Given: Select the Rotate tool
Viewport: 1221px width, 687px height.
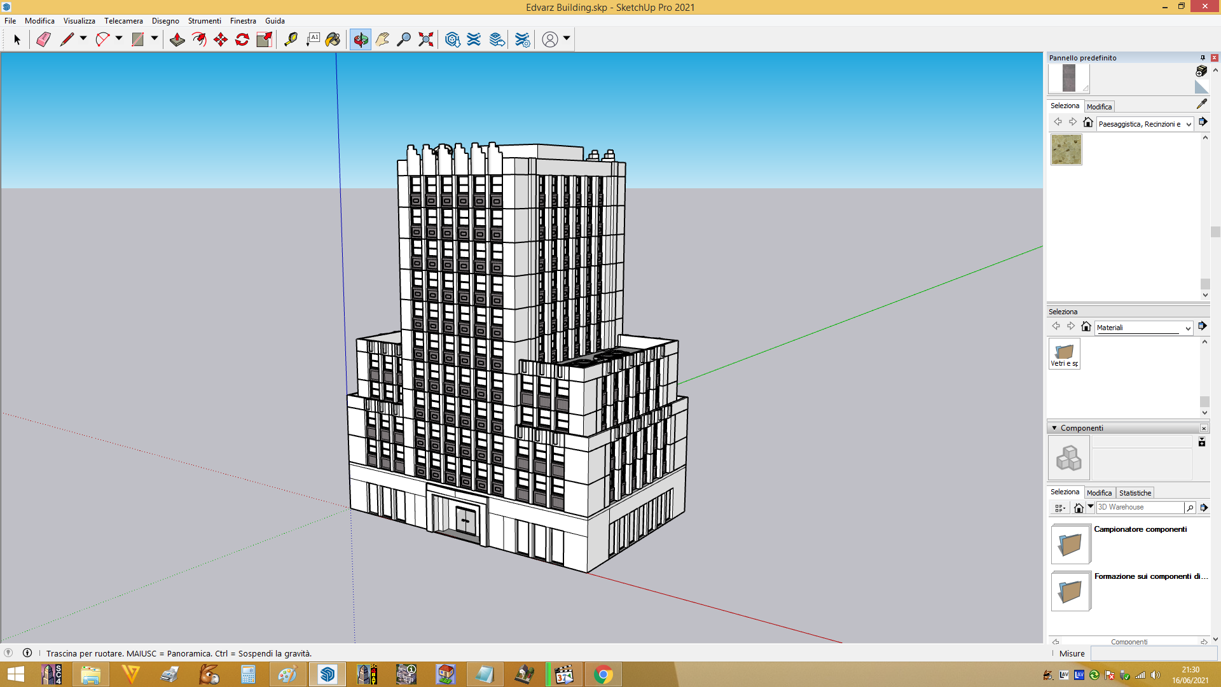Looking at the screenshot, I should pos(242,39).
